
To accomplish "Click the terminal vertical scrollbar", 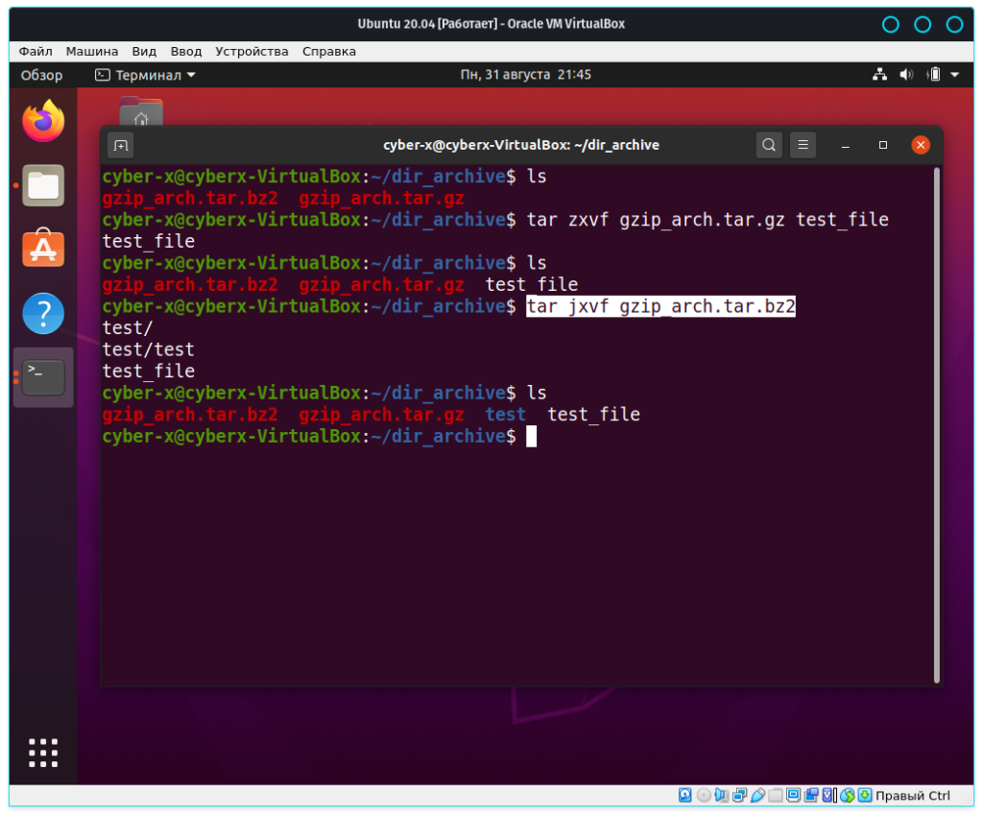I will [936, 422].
